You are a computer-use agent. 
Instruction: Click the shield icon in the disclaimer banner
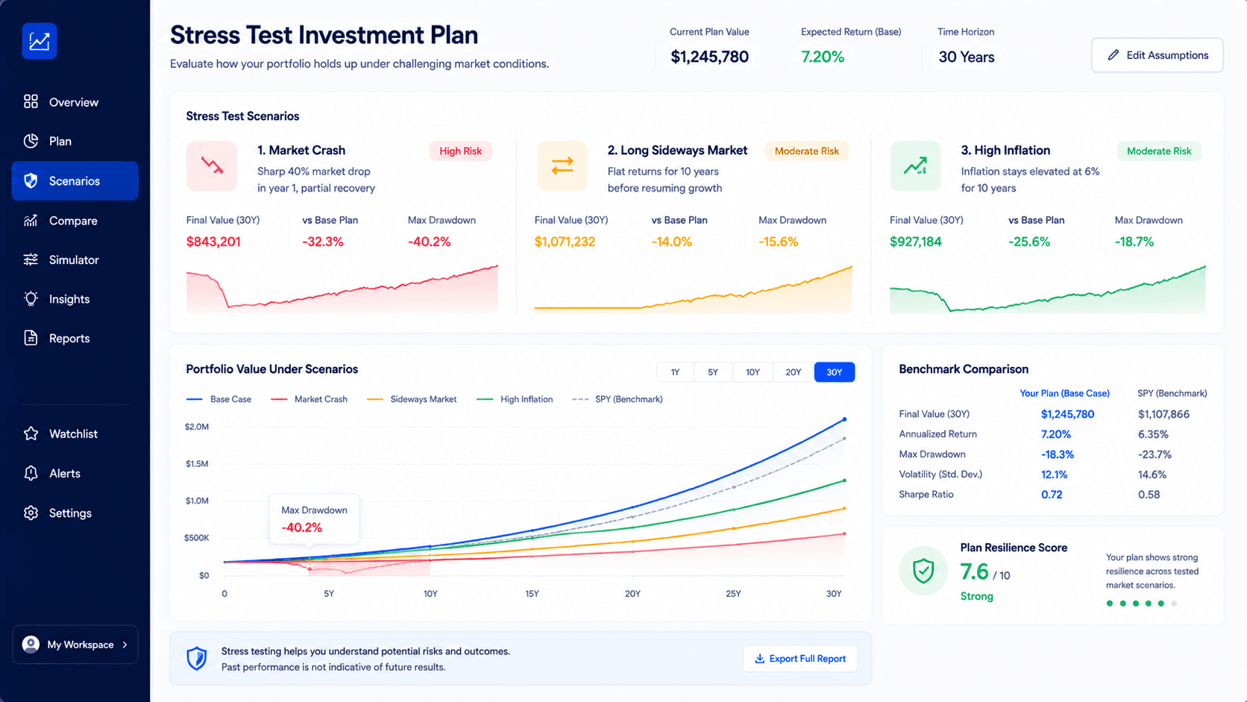197,659
